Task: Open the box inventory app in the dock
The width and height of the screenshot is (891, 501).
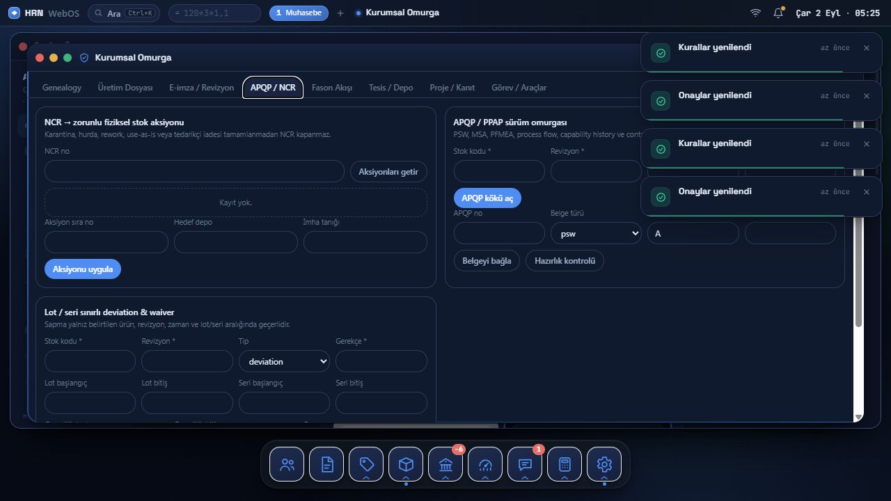Action: pyautogui.click(x=406, y=464)
